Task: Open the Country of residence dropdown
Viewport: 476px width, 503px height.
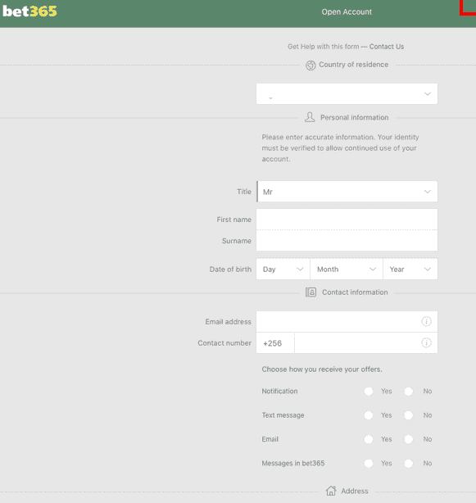Action: [347, 93]
